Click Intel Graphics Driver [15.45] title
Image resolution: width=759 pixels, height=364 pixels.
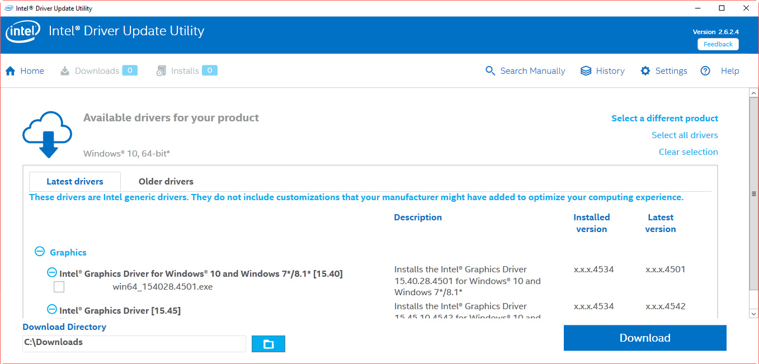point(120,310)
